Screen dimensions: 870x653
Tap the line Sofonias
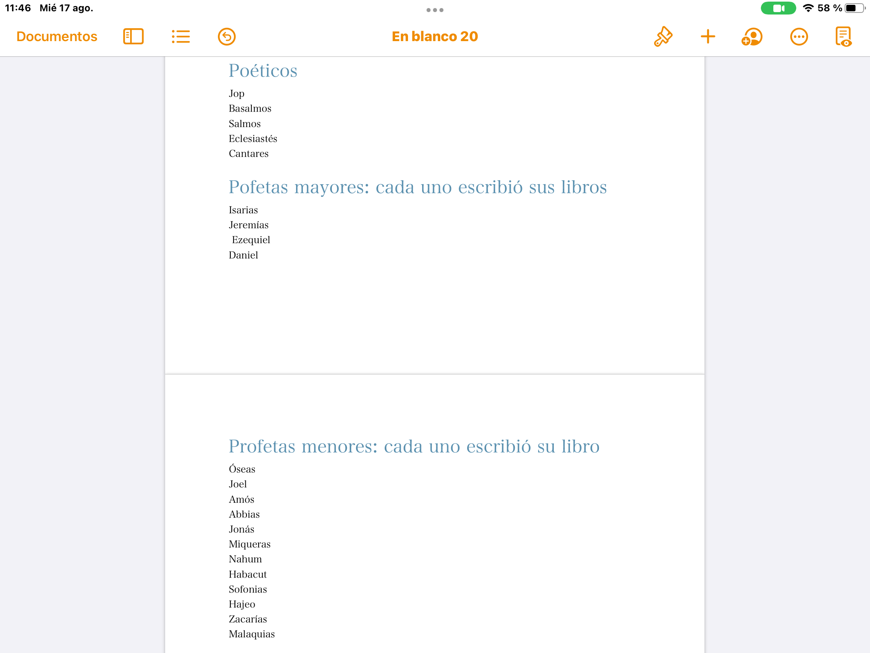pos(248,589)
